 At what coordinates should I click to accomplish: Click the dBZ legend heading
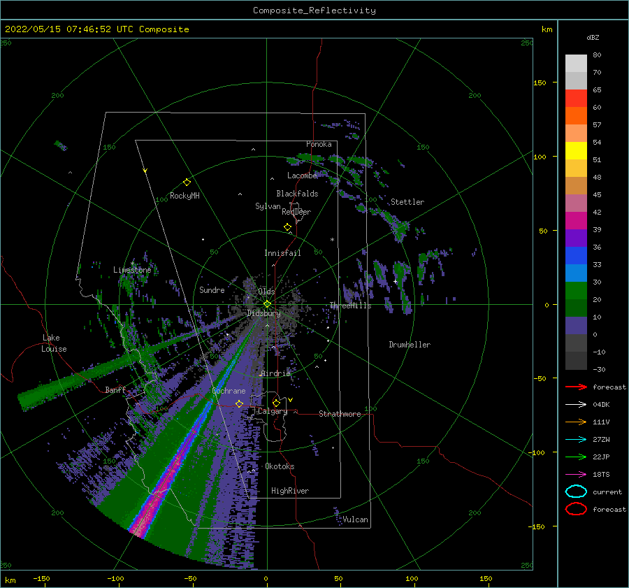pyautogui.click(x=593, y=37)
